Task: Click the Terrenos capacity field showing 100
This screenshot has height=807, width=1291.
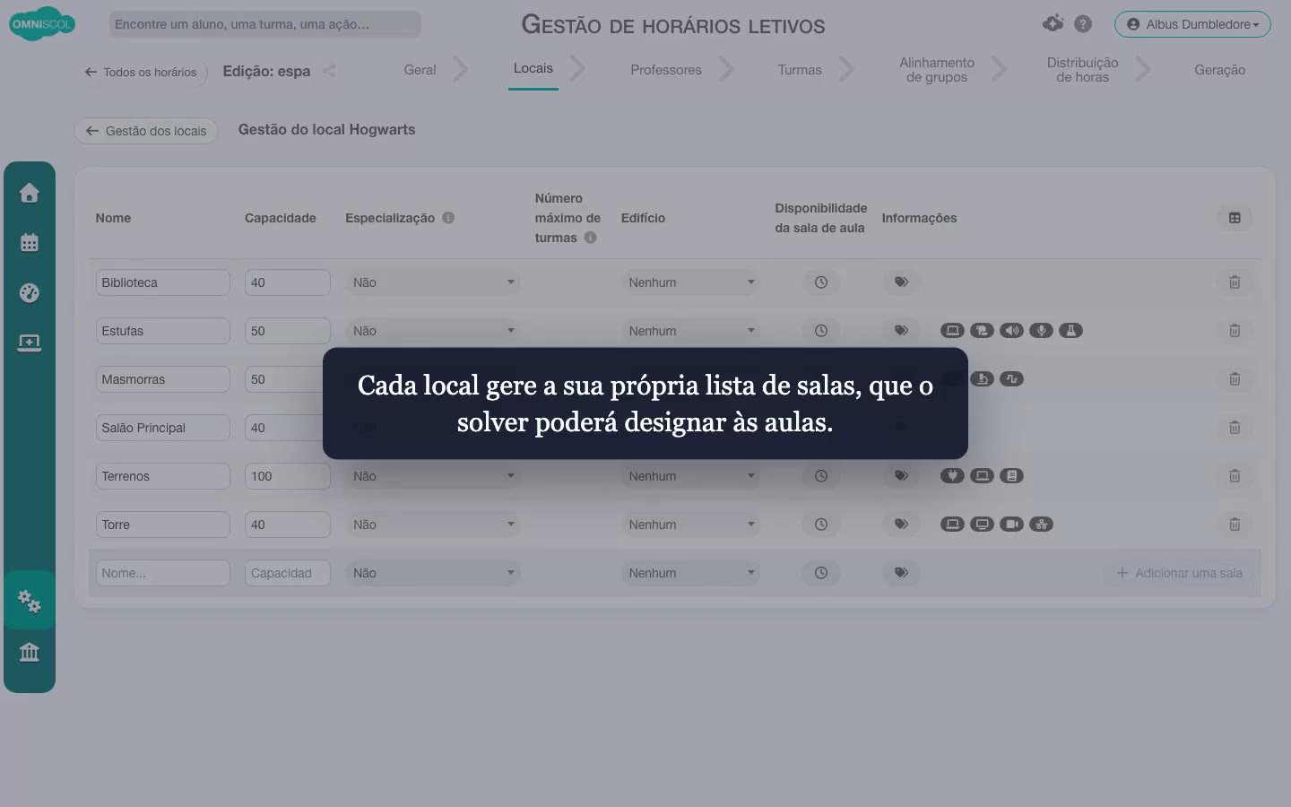Action: [287, 476]
